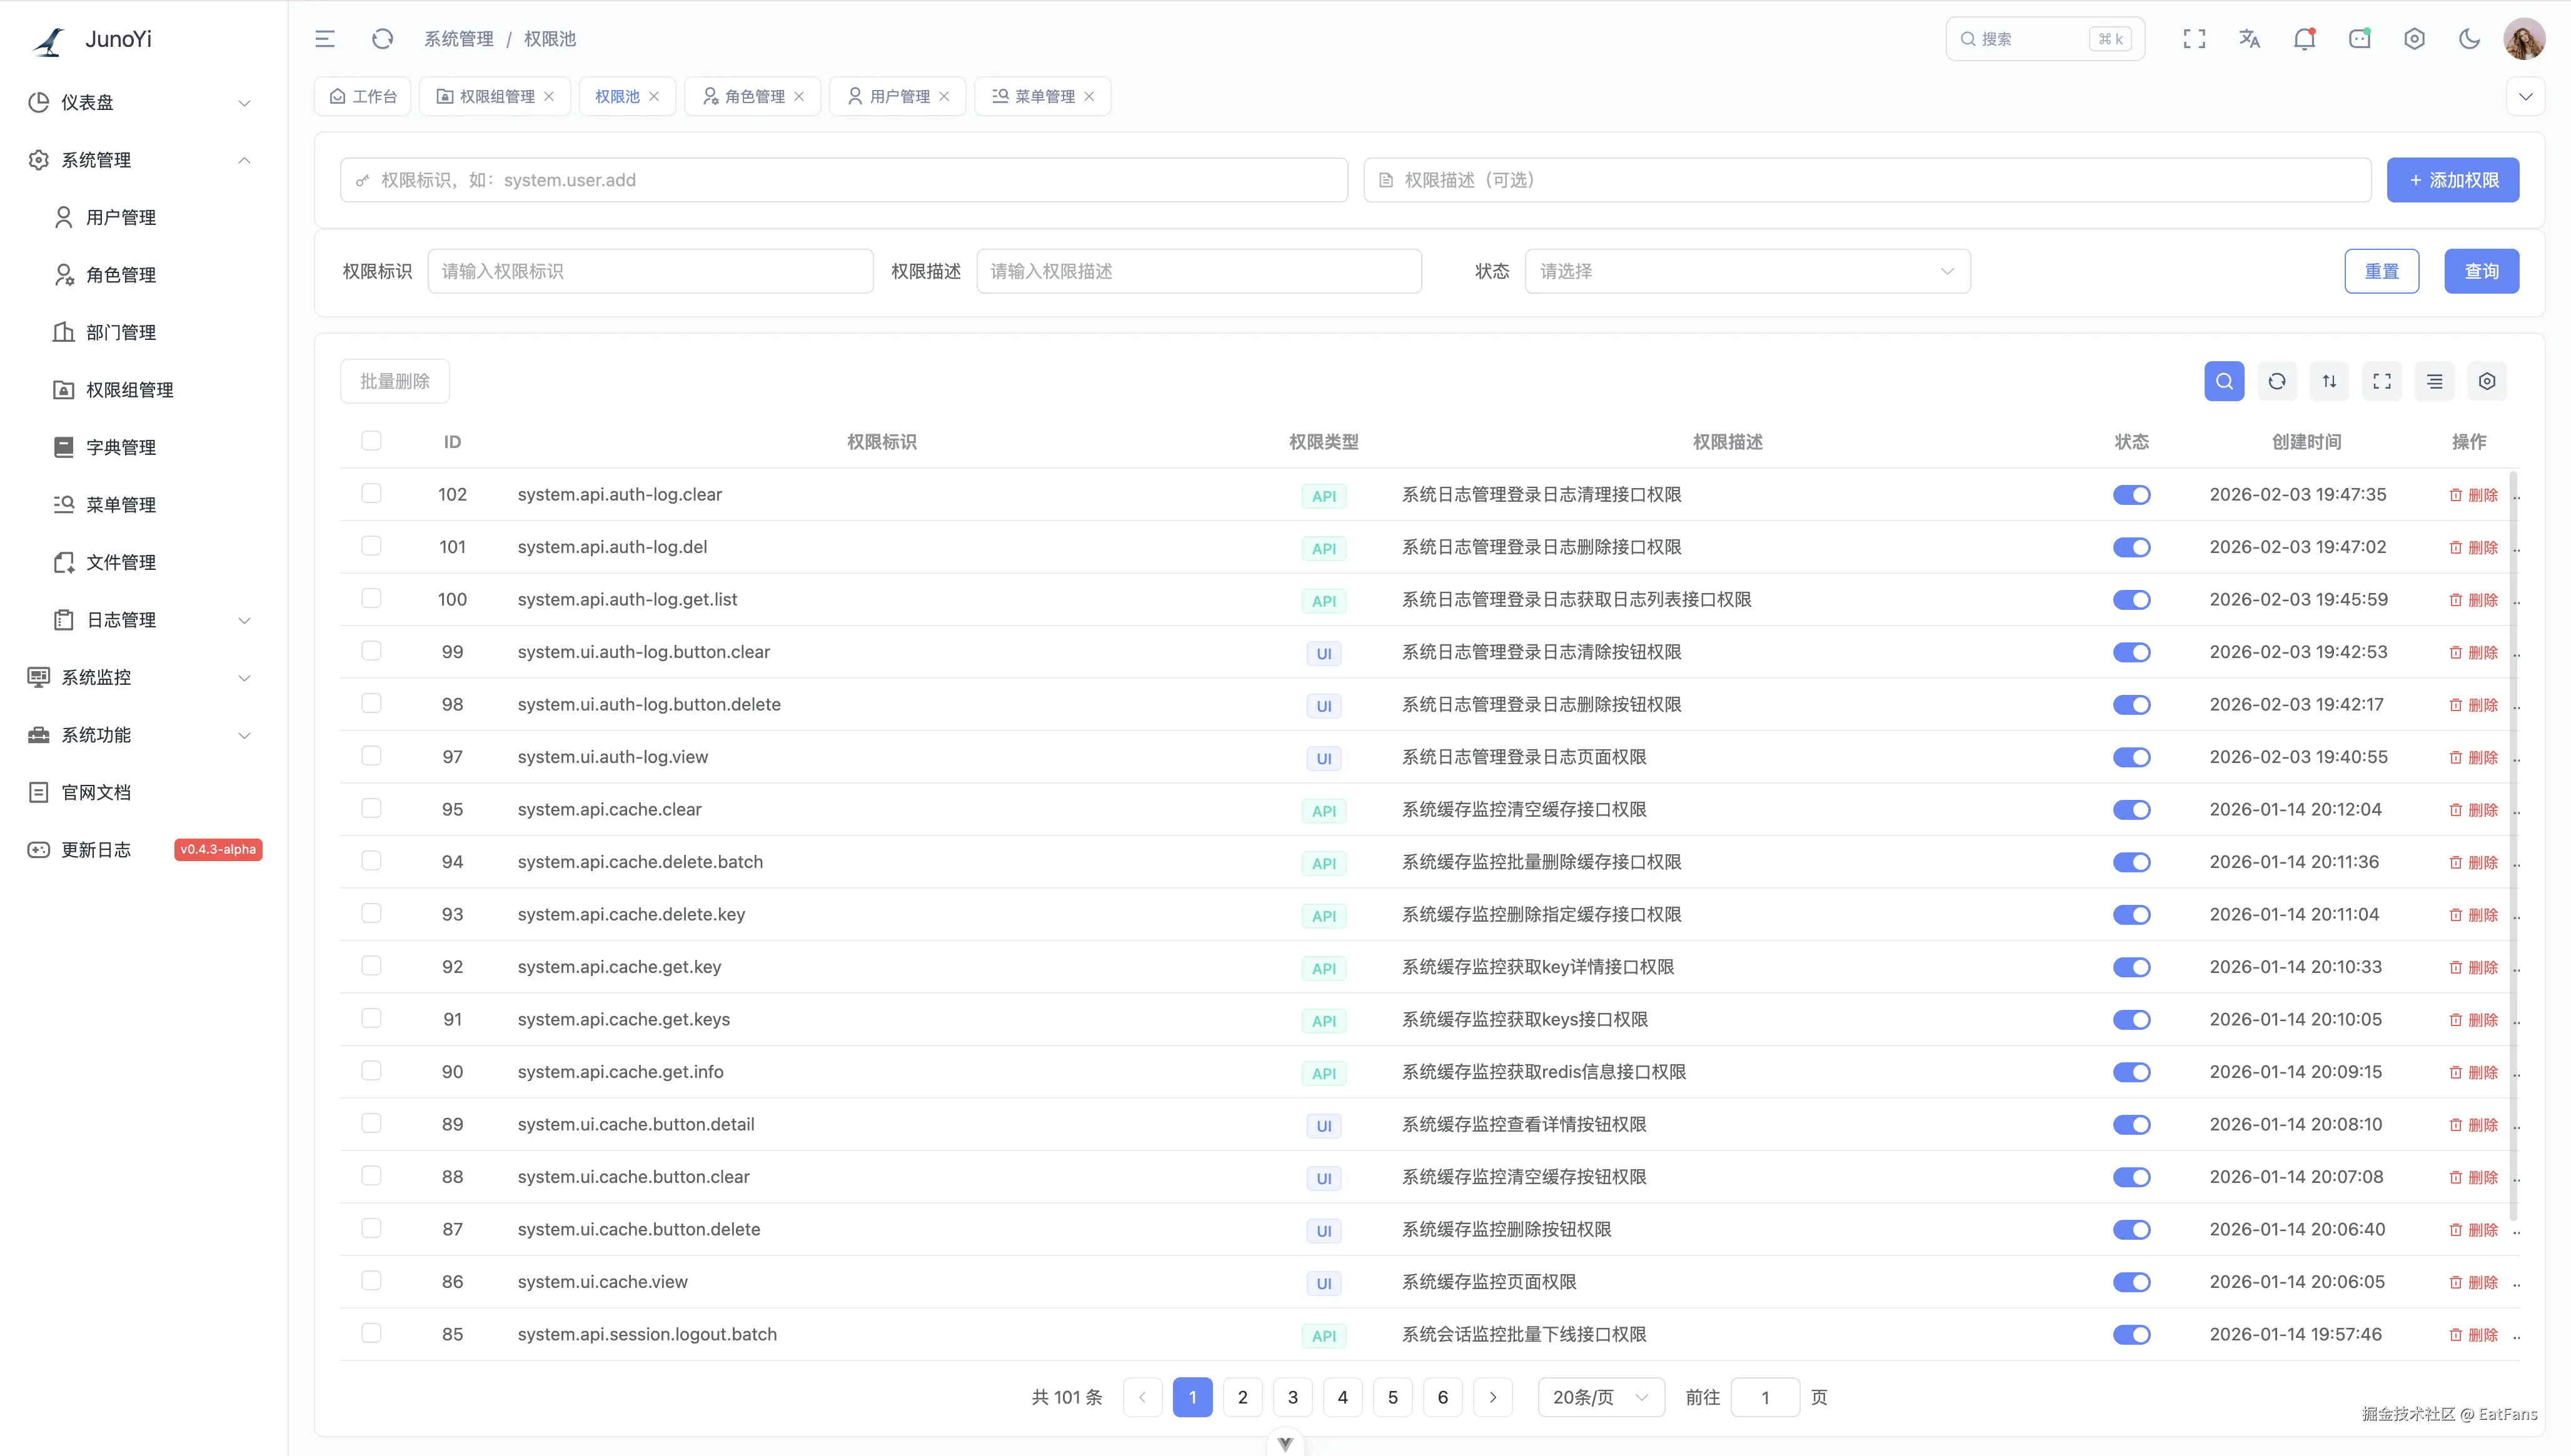2571x1456 pixels.
Task: Open the 状态 select dropdown
Action: [x=1747, y=271]
